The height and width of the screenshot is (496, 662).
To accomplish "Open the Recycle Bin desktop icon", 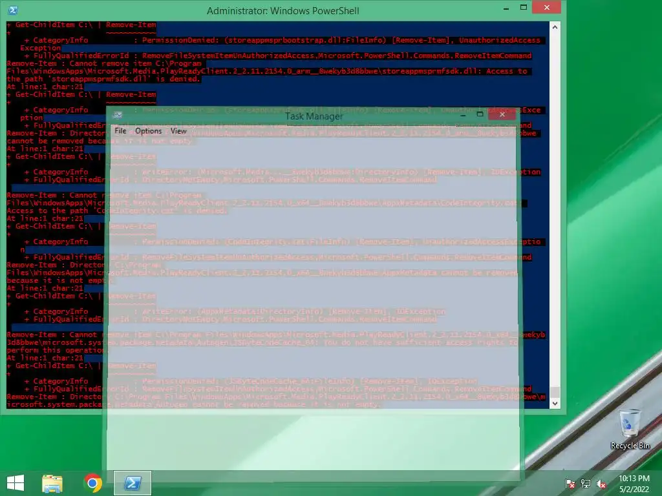I will click(630, 429).
